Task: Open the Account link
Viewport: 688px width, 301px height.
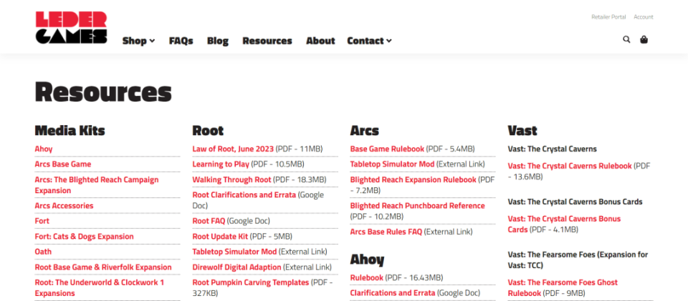Action: 644,17
